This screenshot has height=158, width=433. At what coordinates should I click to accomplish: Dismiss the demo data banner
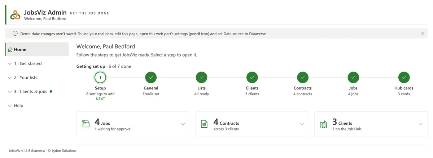423,34
